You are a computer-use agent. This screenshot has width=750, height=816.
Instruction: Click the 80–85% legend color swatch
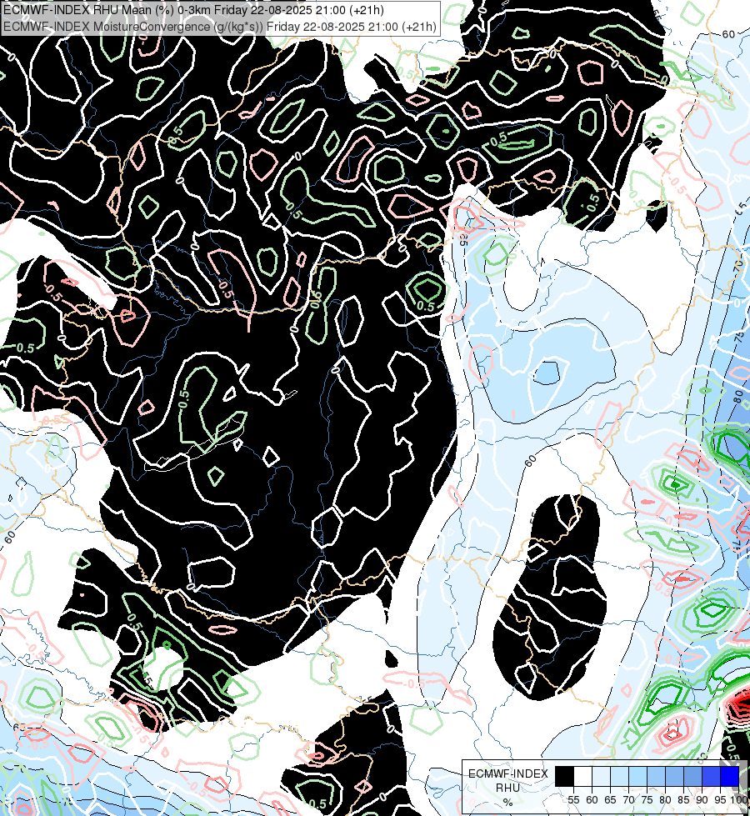coord(674,776)
